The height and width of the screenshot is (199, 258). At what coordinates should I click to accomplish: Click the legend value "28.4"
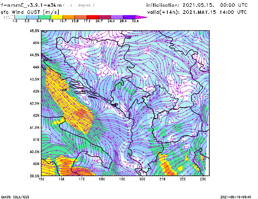click(123, 21)
